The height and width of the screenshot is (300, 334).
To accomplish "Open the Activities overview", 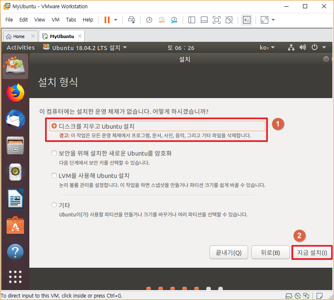I will (21, 48).
